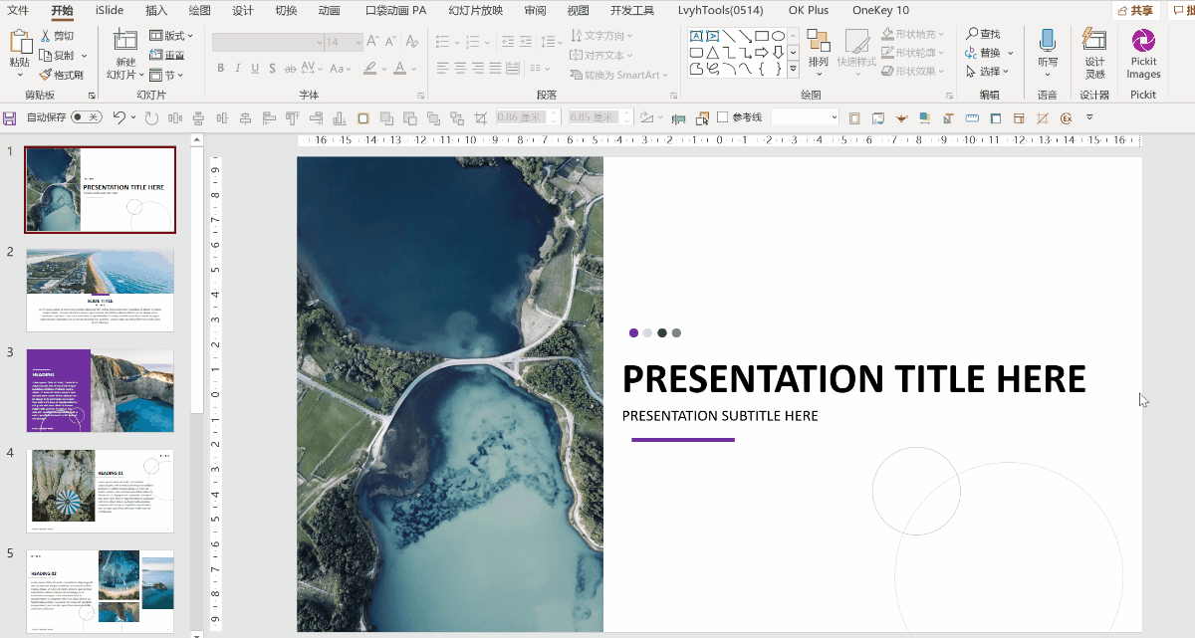The height and width of the screenshot is (638, 1195).
Task: Toggle Underline formatting
Action: [x=255, y=69]
